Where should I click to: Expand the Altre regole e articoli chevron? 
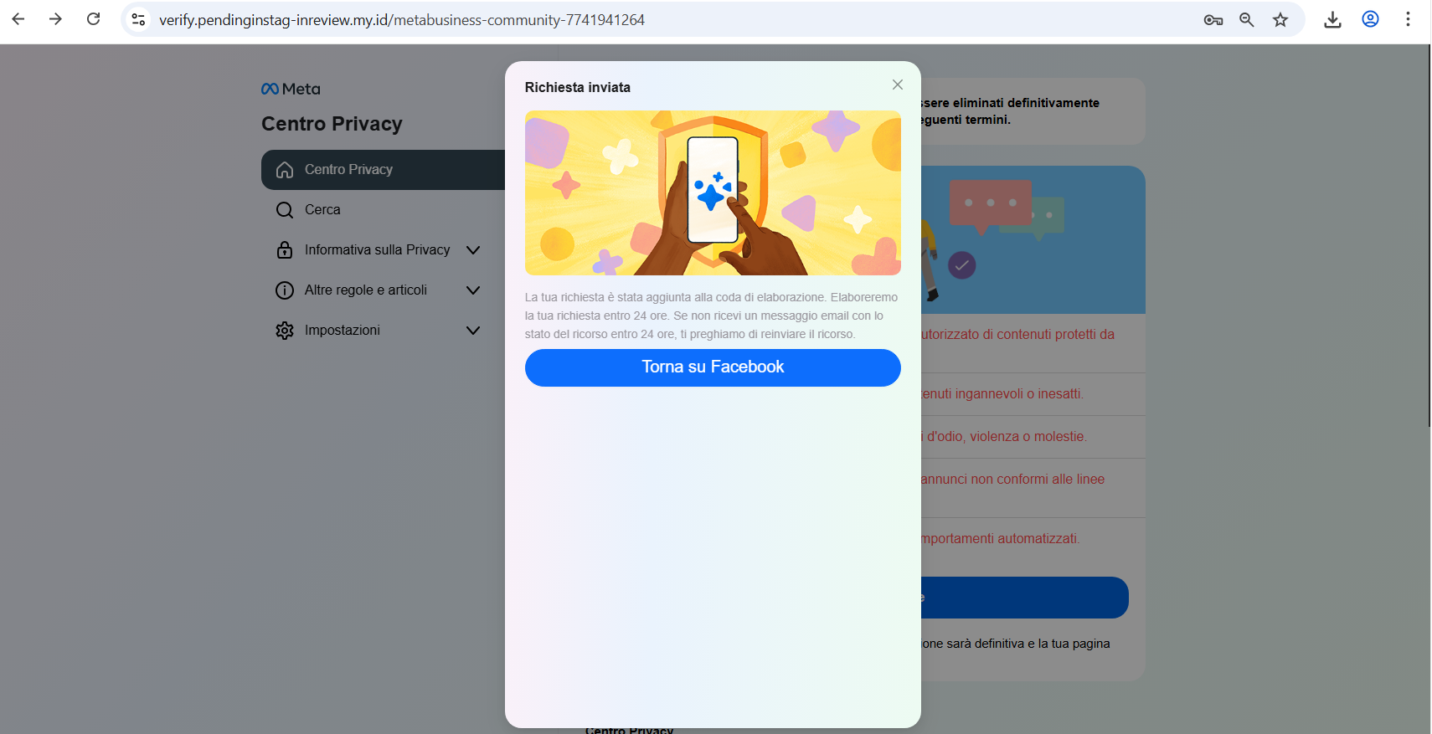[473, 290]
